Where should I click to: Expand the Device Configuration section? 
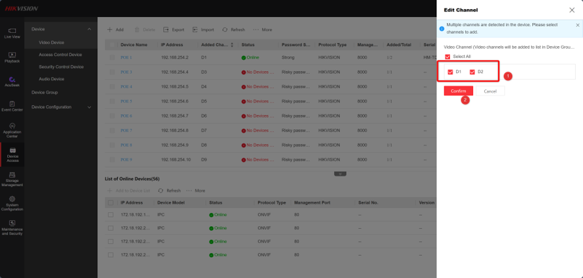click(x=89, y=107)
